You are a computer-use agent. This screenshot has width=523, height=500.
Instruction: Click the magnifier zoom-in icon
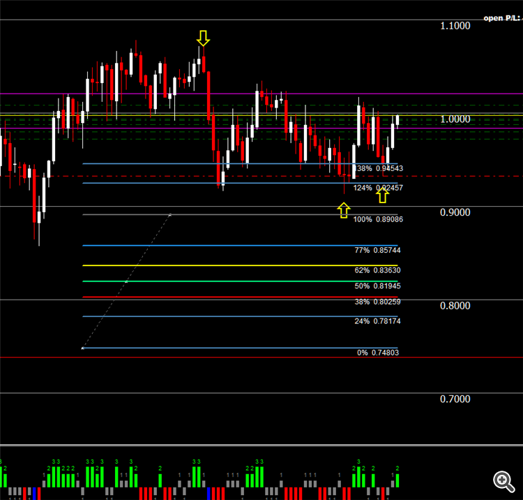click(x=503, y=481)
